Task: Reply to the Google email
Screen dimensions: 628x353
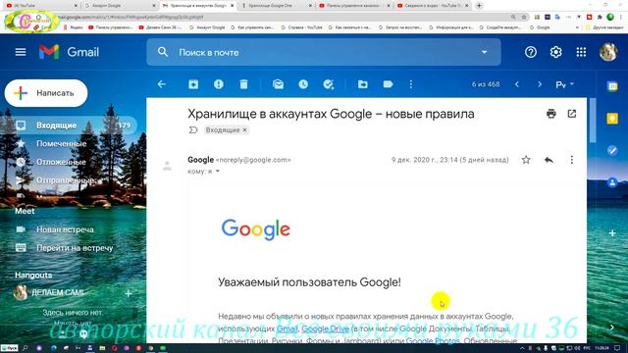Action: 549,160
